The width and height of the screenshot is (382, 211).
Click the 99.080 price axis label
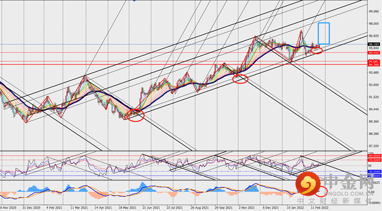373,12
